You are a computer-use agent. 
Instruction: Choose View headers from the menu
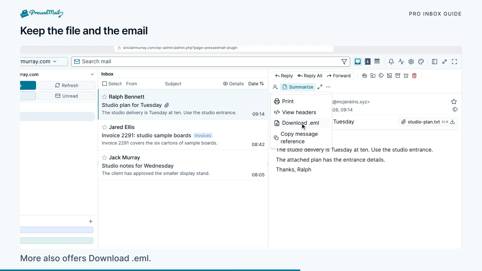pos(301,112)
